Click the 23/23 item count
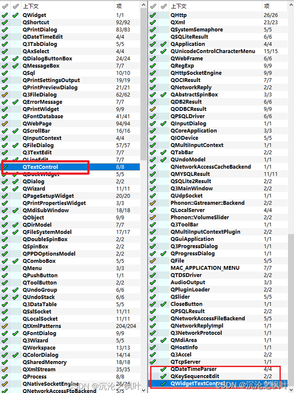The image size is (294, 393). point(271,22)
